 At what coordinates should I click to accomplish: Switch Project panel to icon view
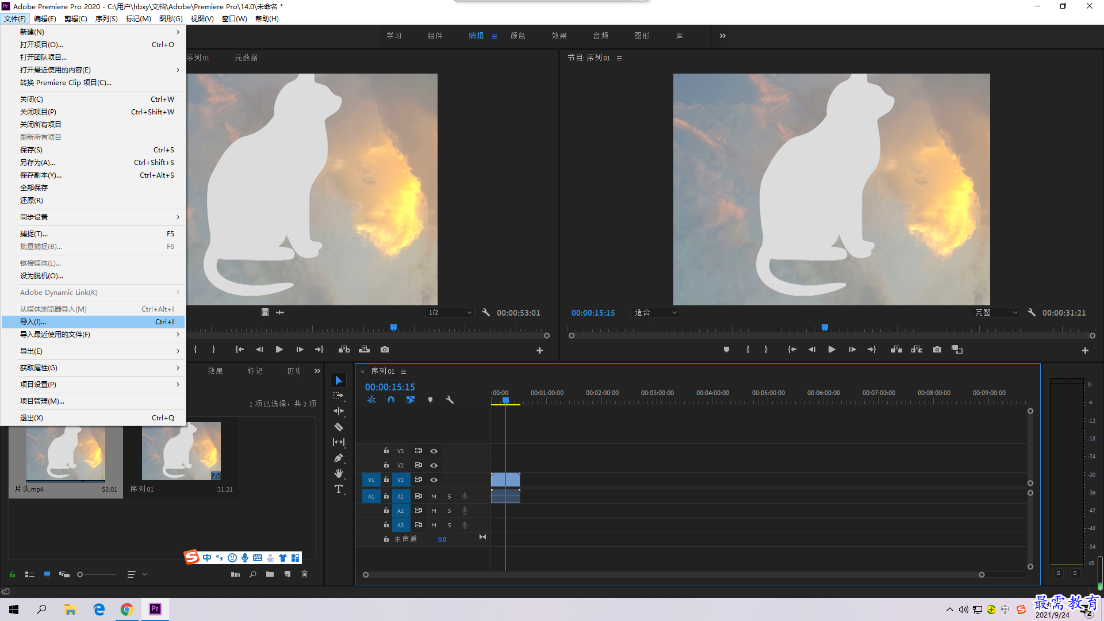(x=47, y=574)
